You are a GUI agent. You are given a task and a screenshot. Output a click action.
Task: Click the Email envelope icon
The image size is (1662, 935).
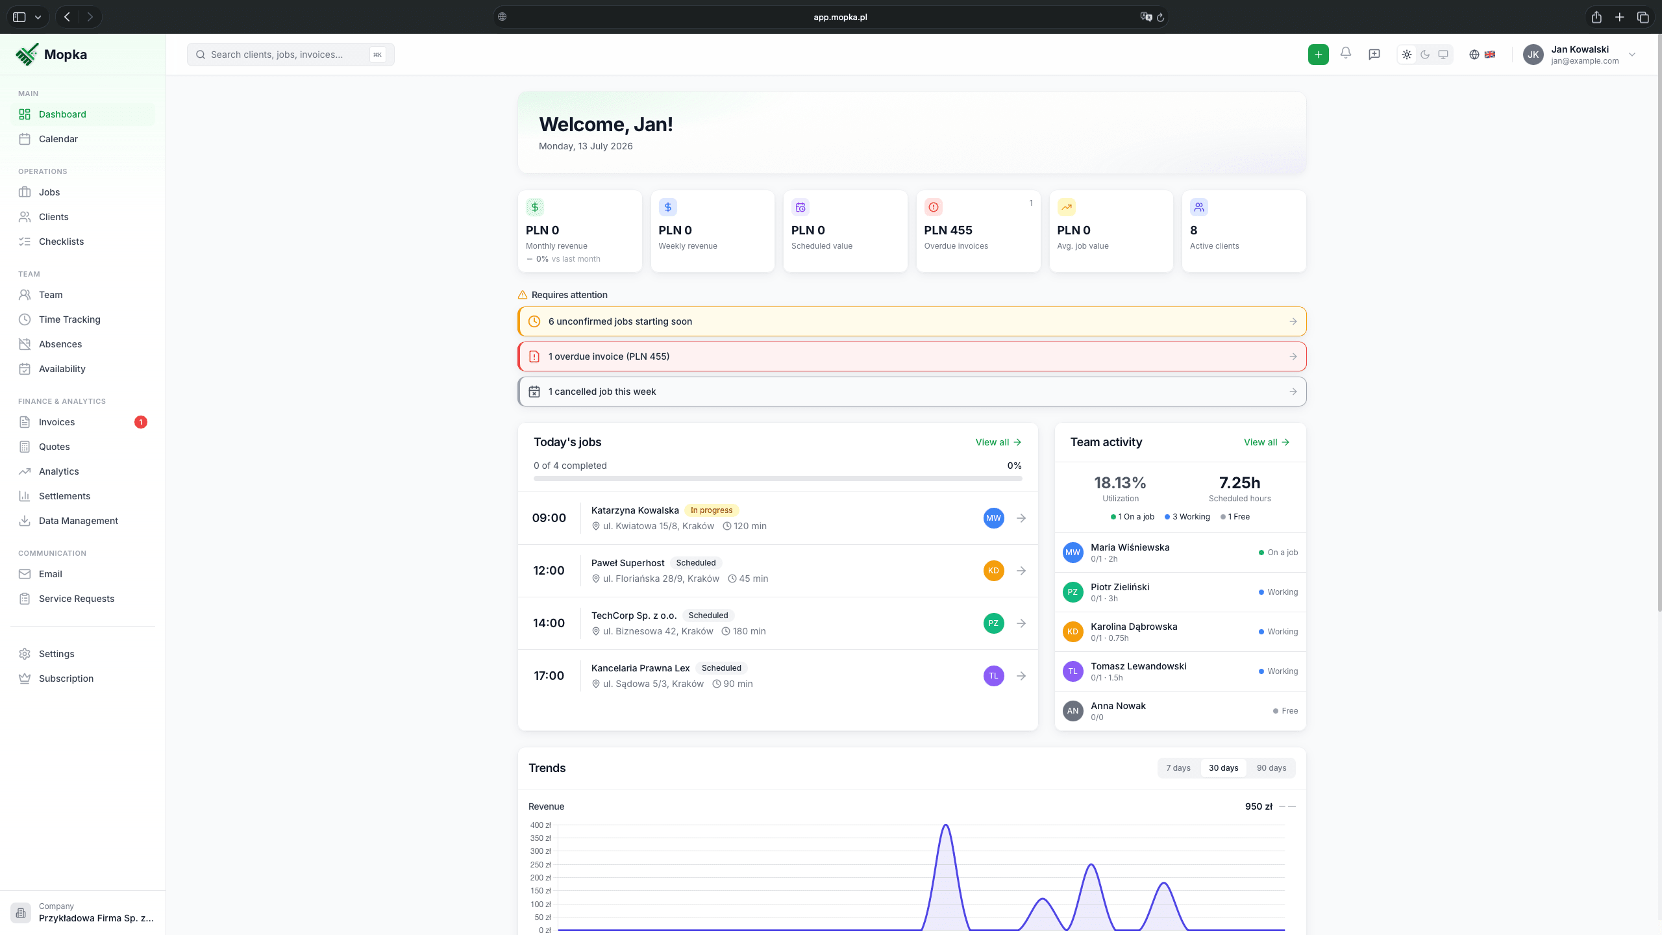[x=25, y=574]
